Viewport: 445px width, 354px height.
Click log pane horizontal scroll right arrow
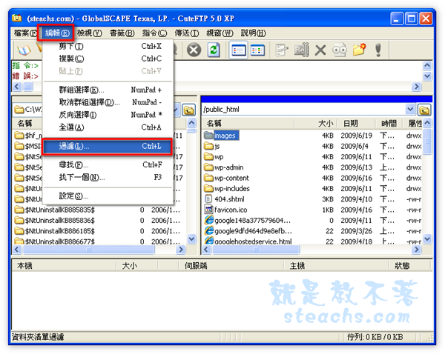pos(416,86)
